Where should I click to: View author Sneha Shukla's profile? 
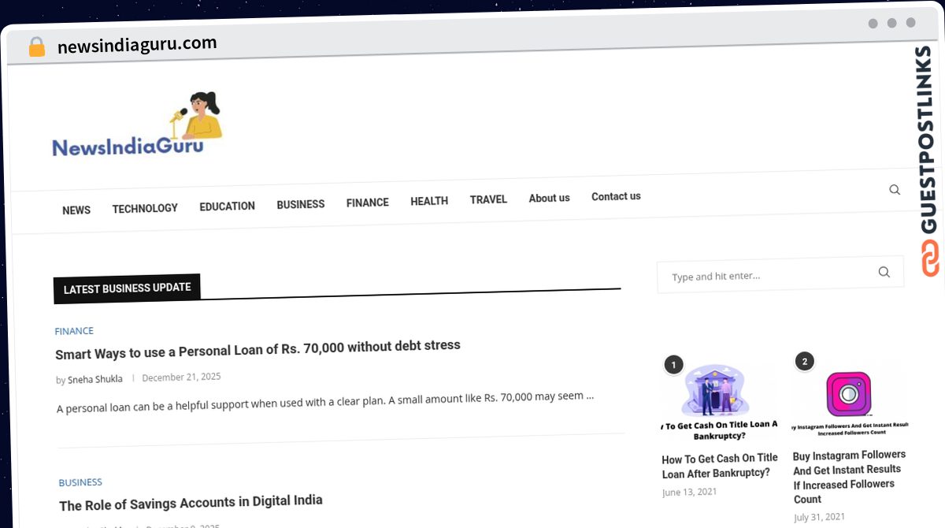pos(94,379)
